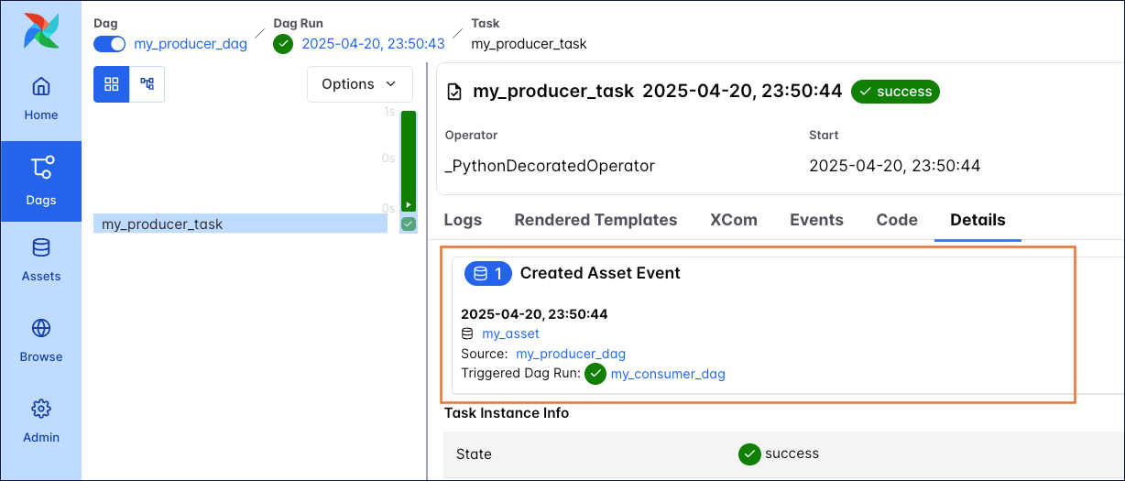
Task: Open Dag Run 2025-04-20, 23:50:43 breadcrumb
Action: 373,44
